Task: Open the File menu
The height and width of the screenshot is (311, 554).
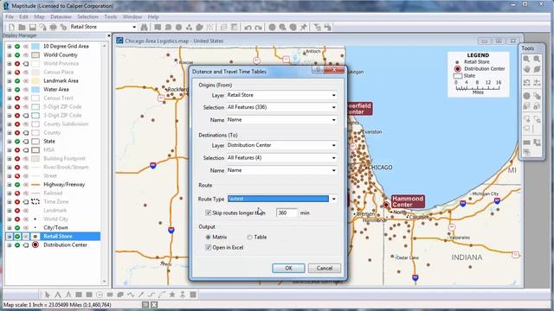Action: [10, 17]
